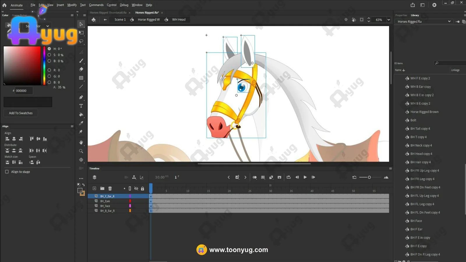Enable the Align to stage checkbox
This screenshot has height=262, width=466.
[x=7, y=172]
